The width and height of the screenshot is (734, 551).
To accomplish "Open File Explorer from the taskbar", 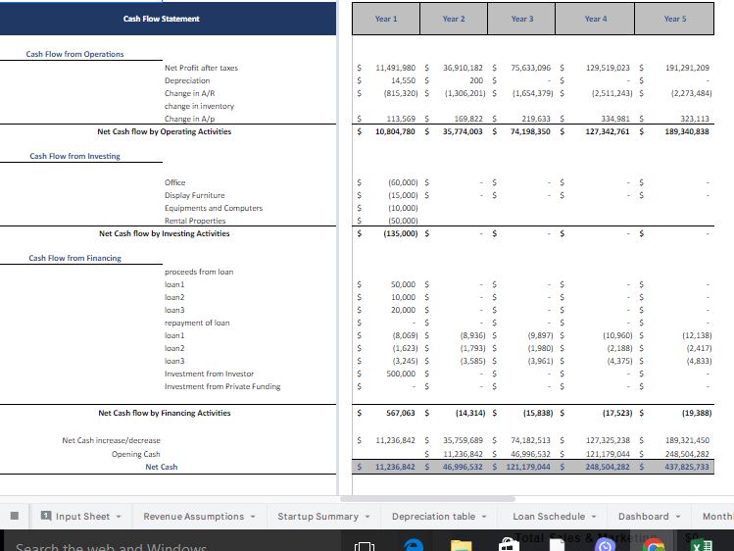I will coord(462,546).
